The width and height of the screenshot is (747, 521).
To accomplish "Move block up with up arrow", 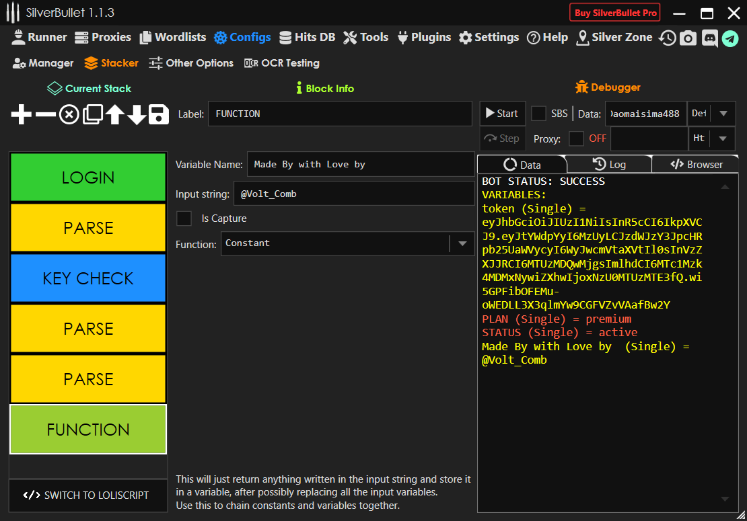I will pos(114,115).
